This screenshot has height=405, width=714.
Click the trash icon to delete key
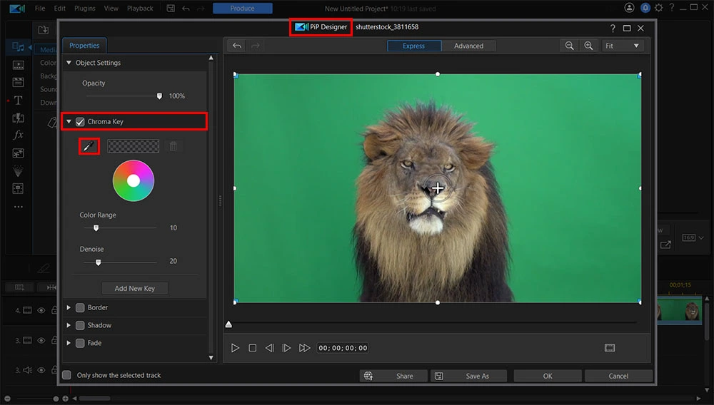(173, 146)
